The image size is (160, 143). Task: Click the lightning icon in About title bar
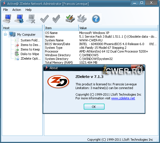[x=46, y=68]
